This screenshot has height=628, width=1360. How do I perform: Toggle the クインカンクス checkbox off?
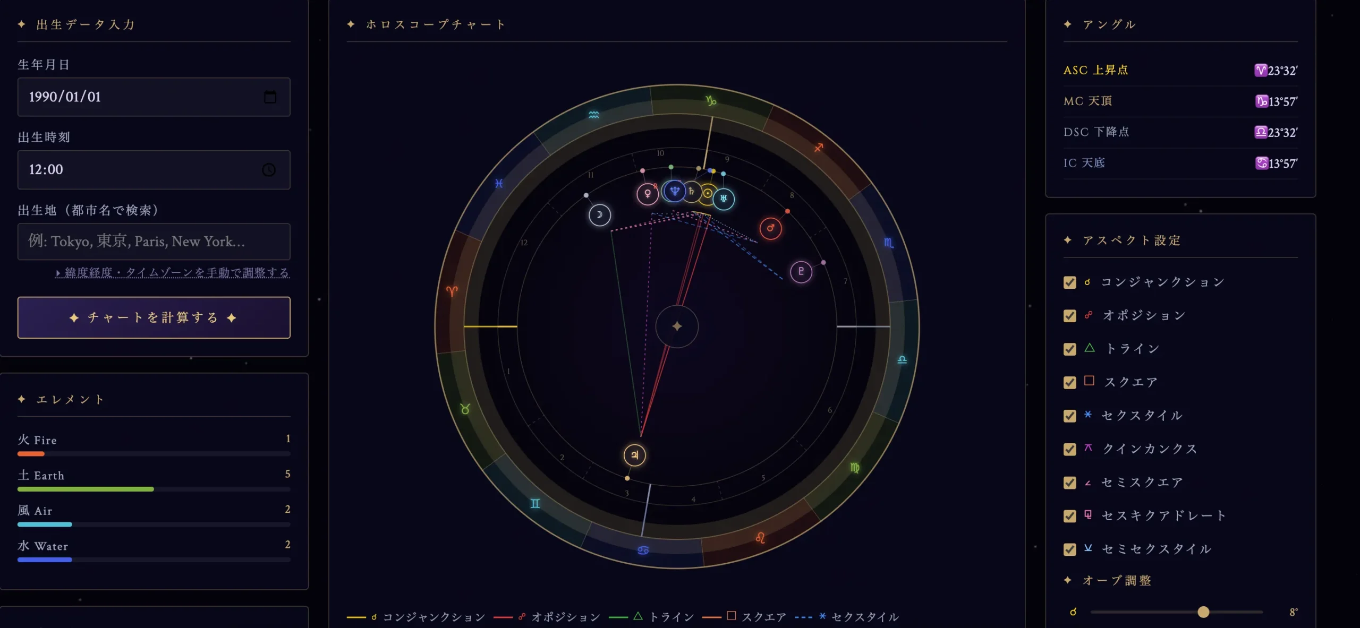coord(1069,450)
